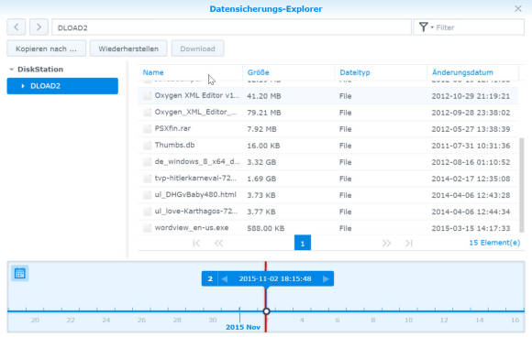Click the Kopieren nach button

point(47,49)
